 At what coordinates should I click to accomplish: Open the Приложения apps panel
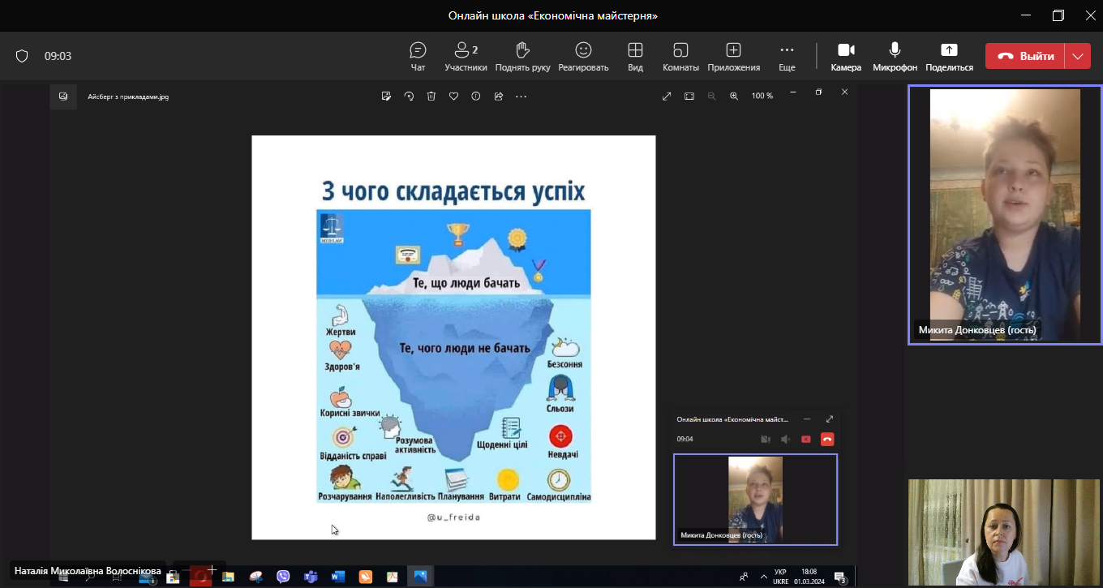point(733,57)
